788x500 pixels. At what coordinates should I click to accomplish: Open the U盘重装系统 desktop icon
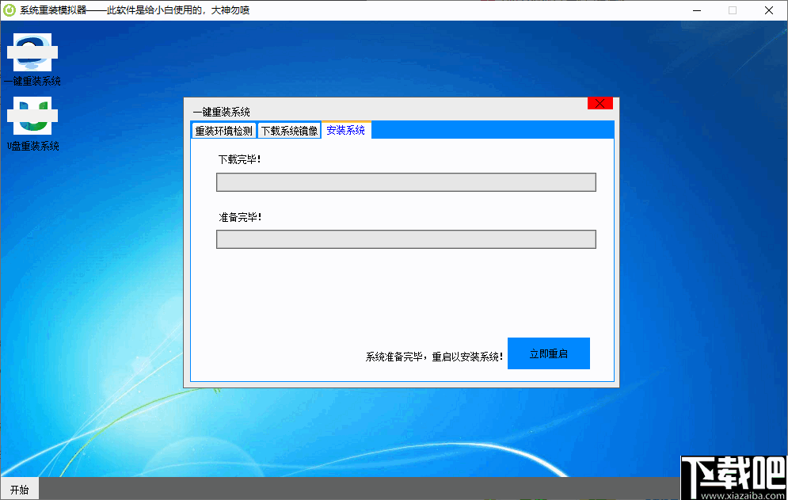point(32,146)
